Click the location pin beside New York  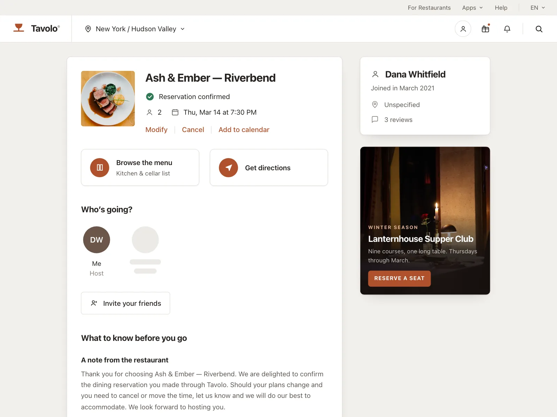point(88,29)
